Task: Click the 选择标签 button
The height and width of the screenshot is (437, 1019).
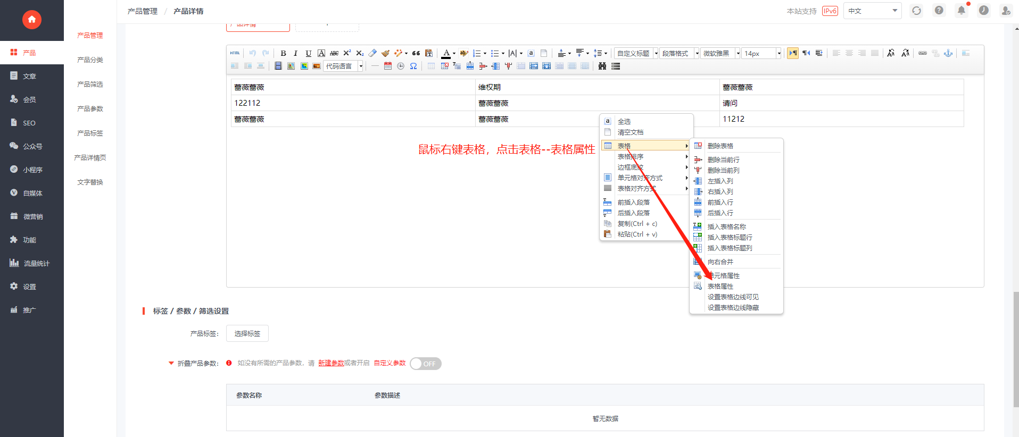Action: coord(247,333)
